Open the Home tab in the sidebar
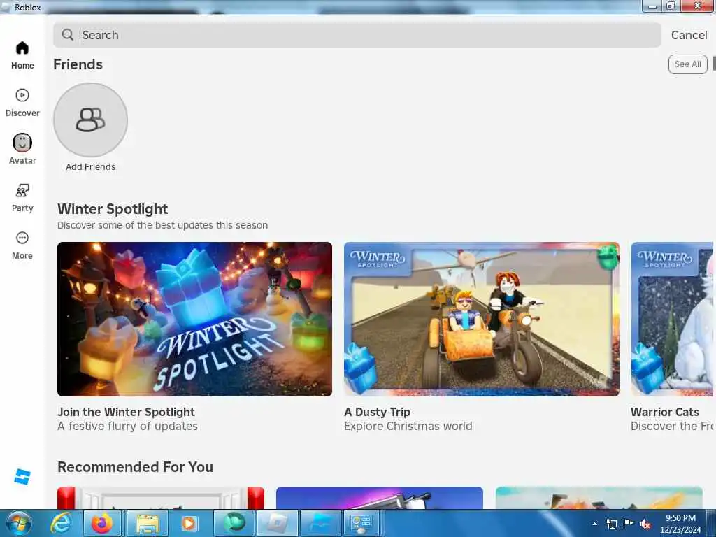 [22, 55]
